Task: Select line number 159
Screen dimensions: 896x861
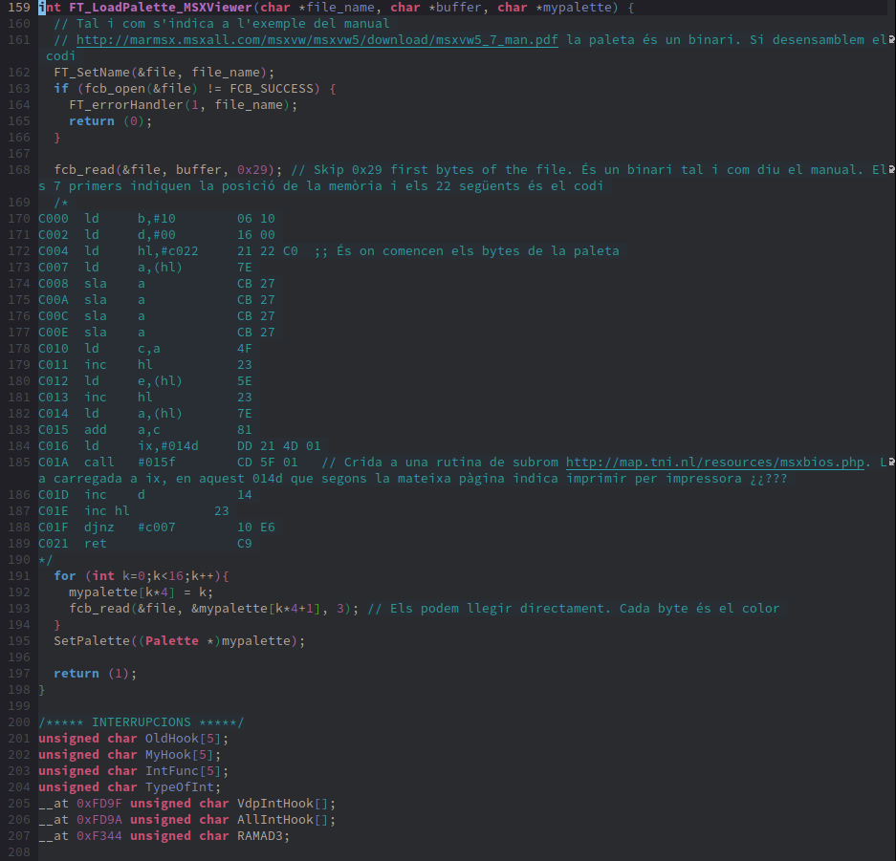Action: (x=18, y=8)
